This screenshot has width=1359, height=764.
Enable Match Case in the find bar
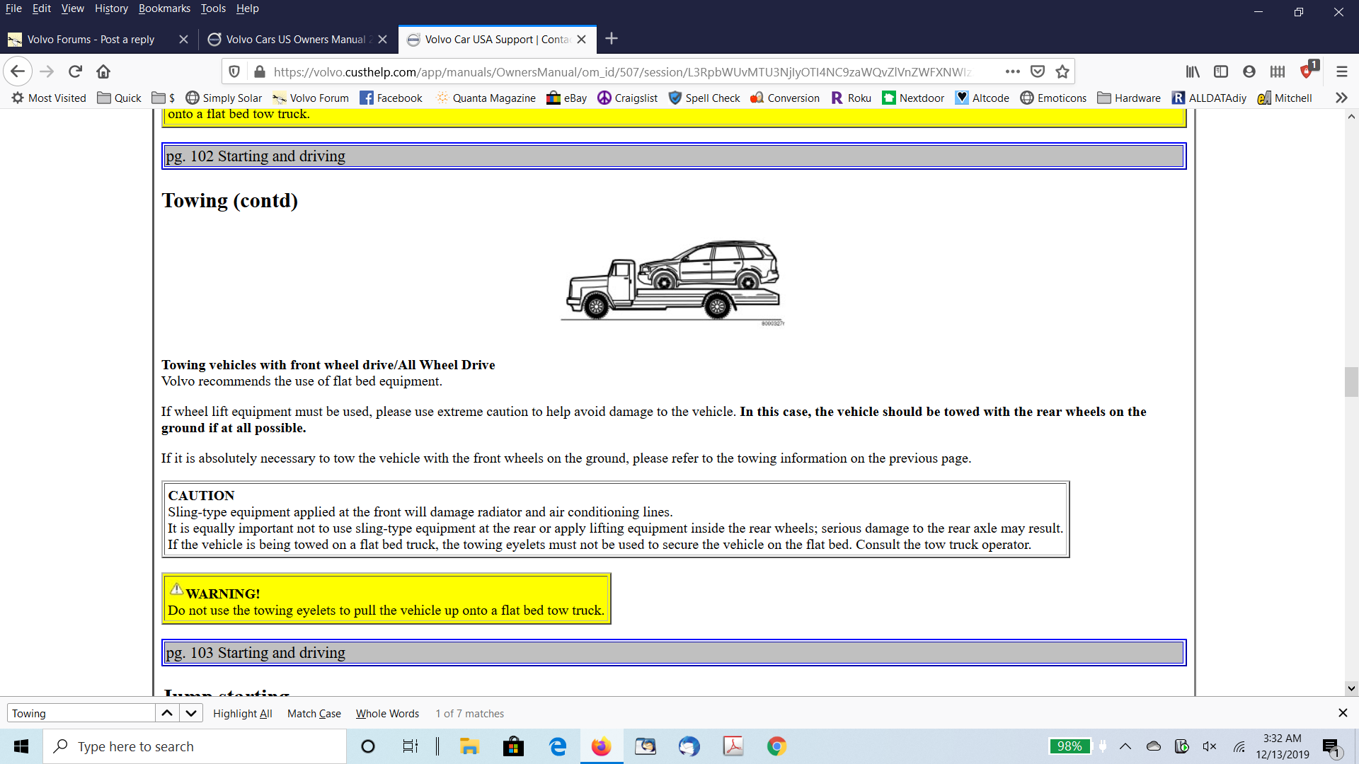pyautogui.click(x=314, y=713)
